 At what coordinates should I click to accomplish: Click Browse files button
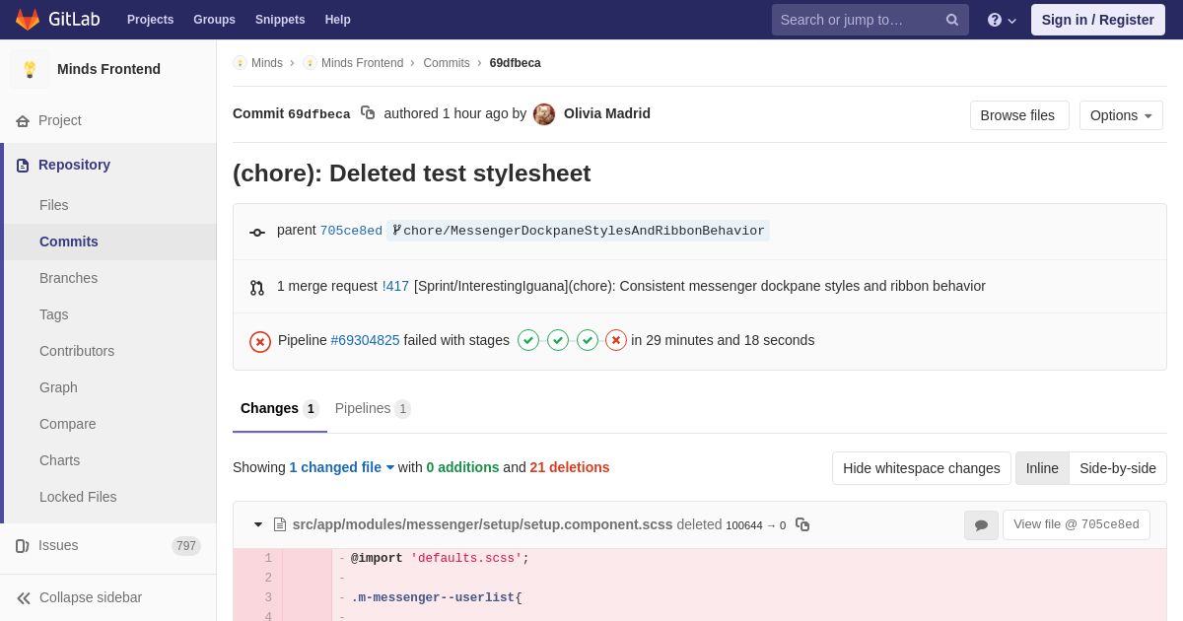tap(1019, 115)
